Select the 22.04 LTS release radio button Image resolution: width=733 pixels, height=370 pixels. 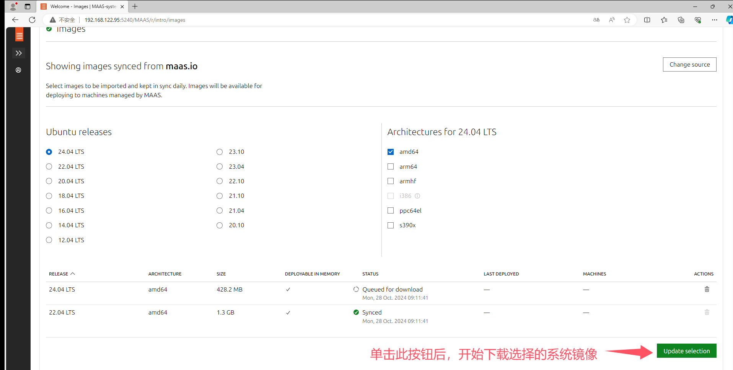49,166
